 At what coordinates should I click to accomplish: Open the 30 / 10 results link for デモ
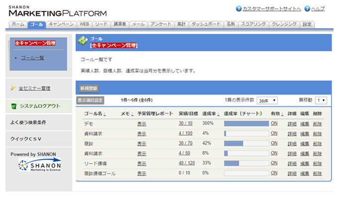pyautogui.click(x=185, y=123)
